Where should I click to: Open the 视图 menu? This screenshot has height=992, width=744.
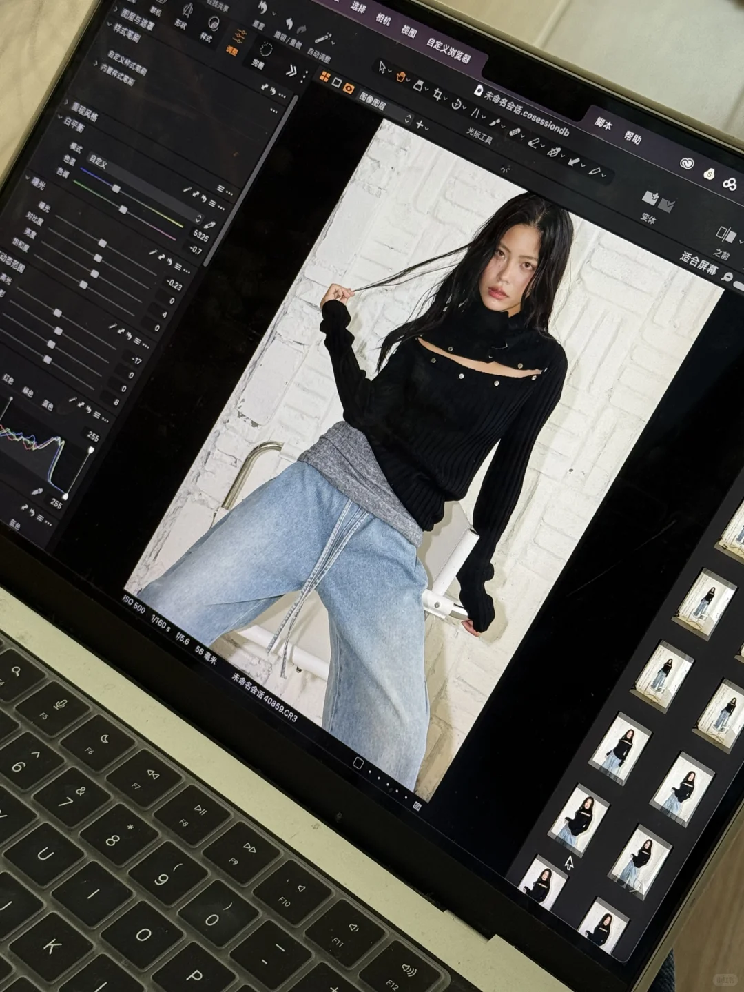pos(409,31)
